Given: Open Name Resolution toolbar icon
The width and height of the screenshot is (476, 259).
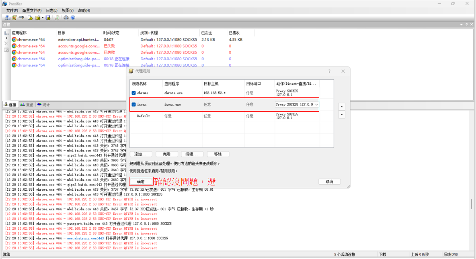Looking at the screenshot, I should (x=21, y=18).
